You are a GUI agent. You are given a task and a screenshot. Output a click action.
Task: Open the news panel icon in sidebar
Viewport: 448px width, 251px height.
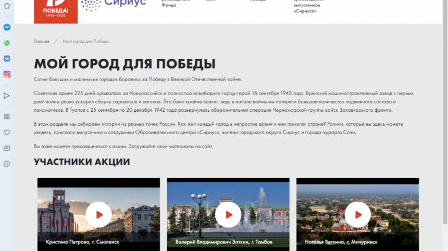pos(7,148)
